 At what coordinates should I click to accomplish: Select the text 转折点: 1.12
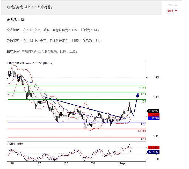[15, 20]
